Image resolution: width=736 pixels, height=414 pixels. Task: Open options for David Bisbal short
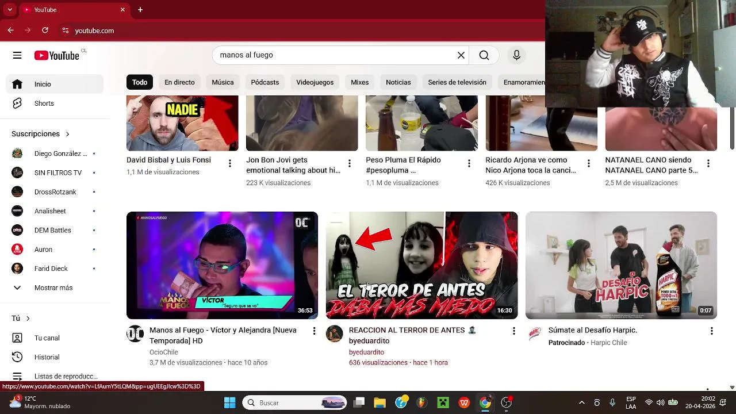(229, 164)
